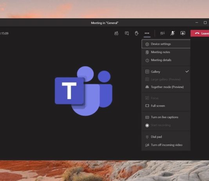
Task: Click the Gallery grid icon
Action: [x=147, y=72]
